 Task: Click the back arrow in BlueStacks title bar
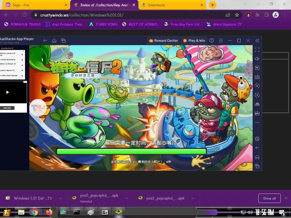(x=45, y=41)
